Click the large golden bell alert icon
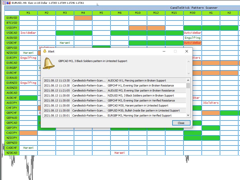This screenshot has width=240, height=180. click(48, 63)
